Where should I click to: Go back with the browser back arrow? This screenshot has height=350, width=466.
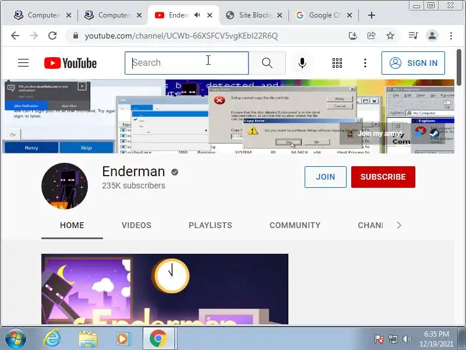coord(15,36)
